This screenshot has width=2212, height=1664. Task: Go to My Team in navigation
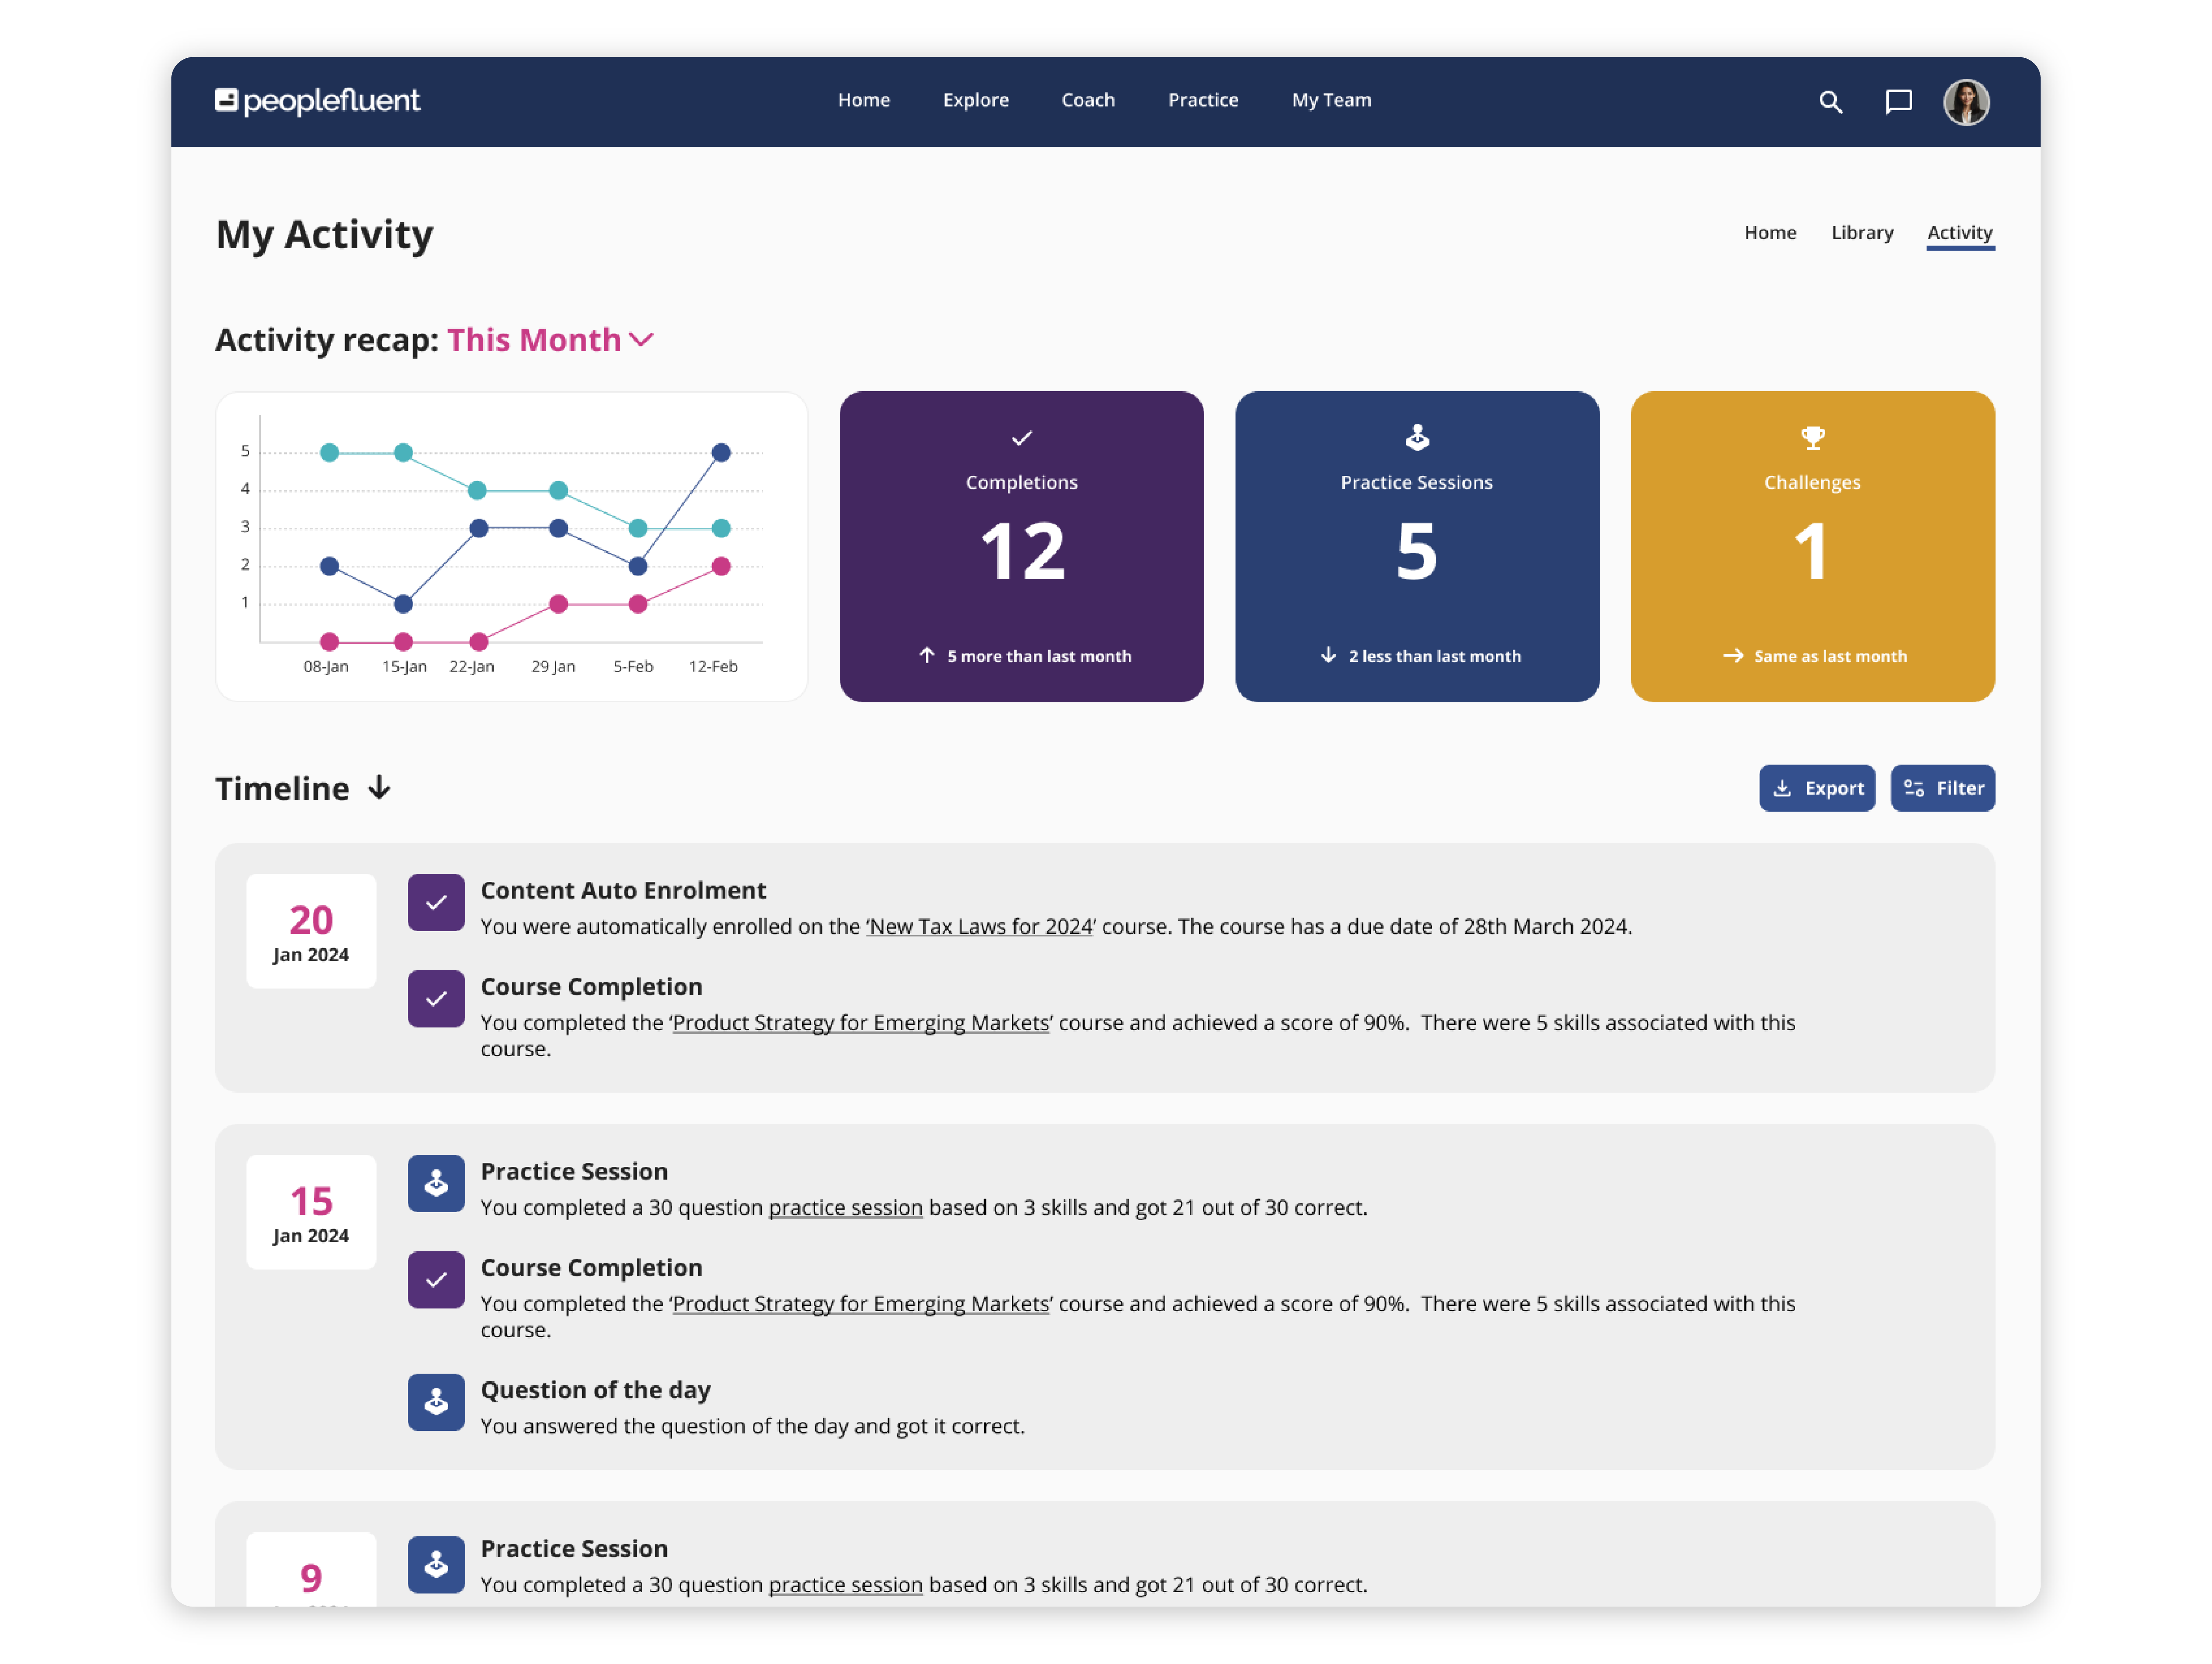[x=1331, y=100]
